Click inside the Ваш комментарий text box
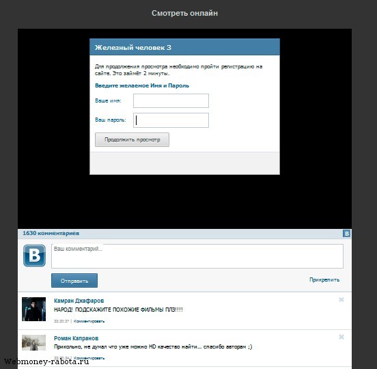Viewport: 377px width, 369px height. (x=197, y=256)
